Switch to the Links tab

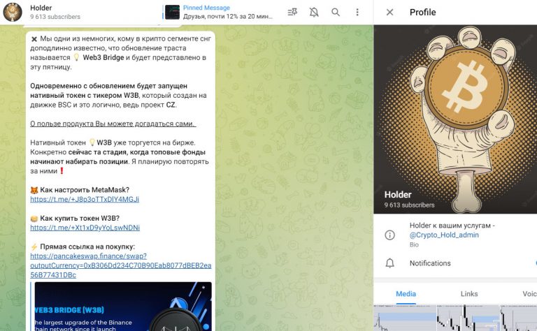click(x=469, y=294)
